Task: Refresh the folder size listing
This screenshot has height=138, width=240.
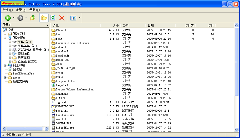Action: pyautogui.click(x=53, y=18)
